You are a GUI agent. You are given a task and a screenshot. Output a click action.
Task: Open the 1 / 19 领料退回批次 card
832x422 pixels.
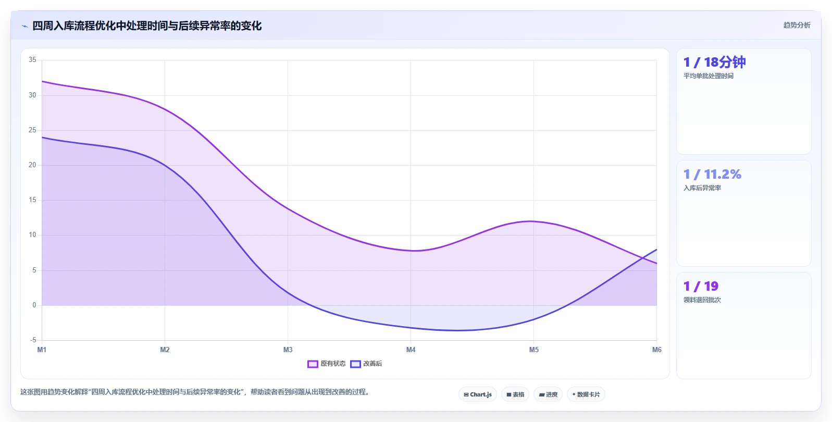pyautogui.click(x=743, y=325)
